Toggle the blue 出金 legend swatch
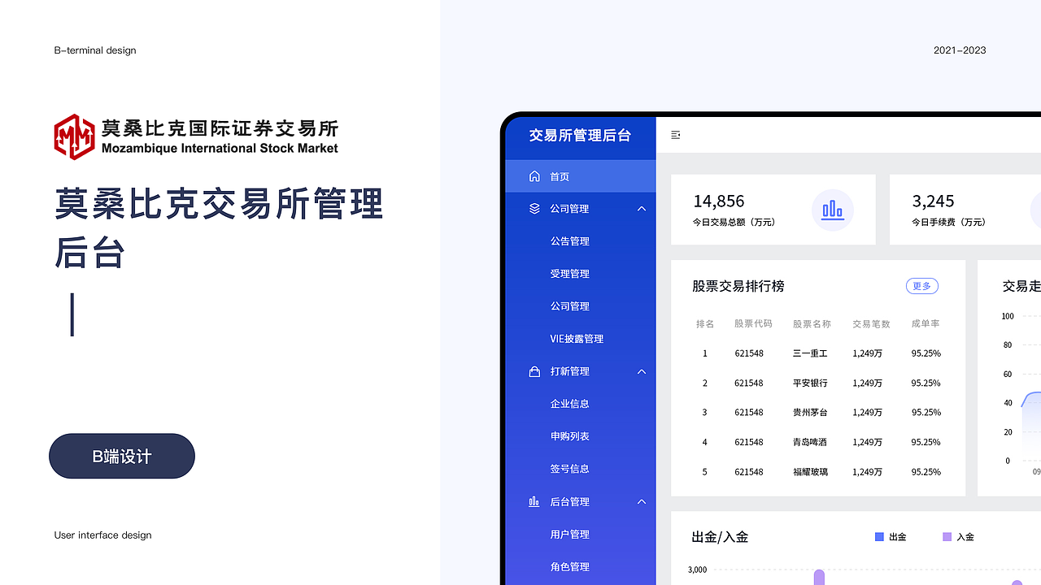Viewport: 1041px width, 585px height. tap(879, 537)
